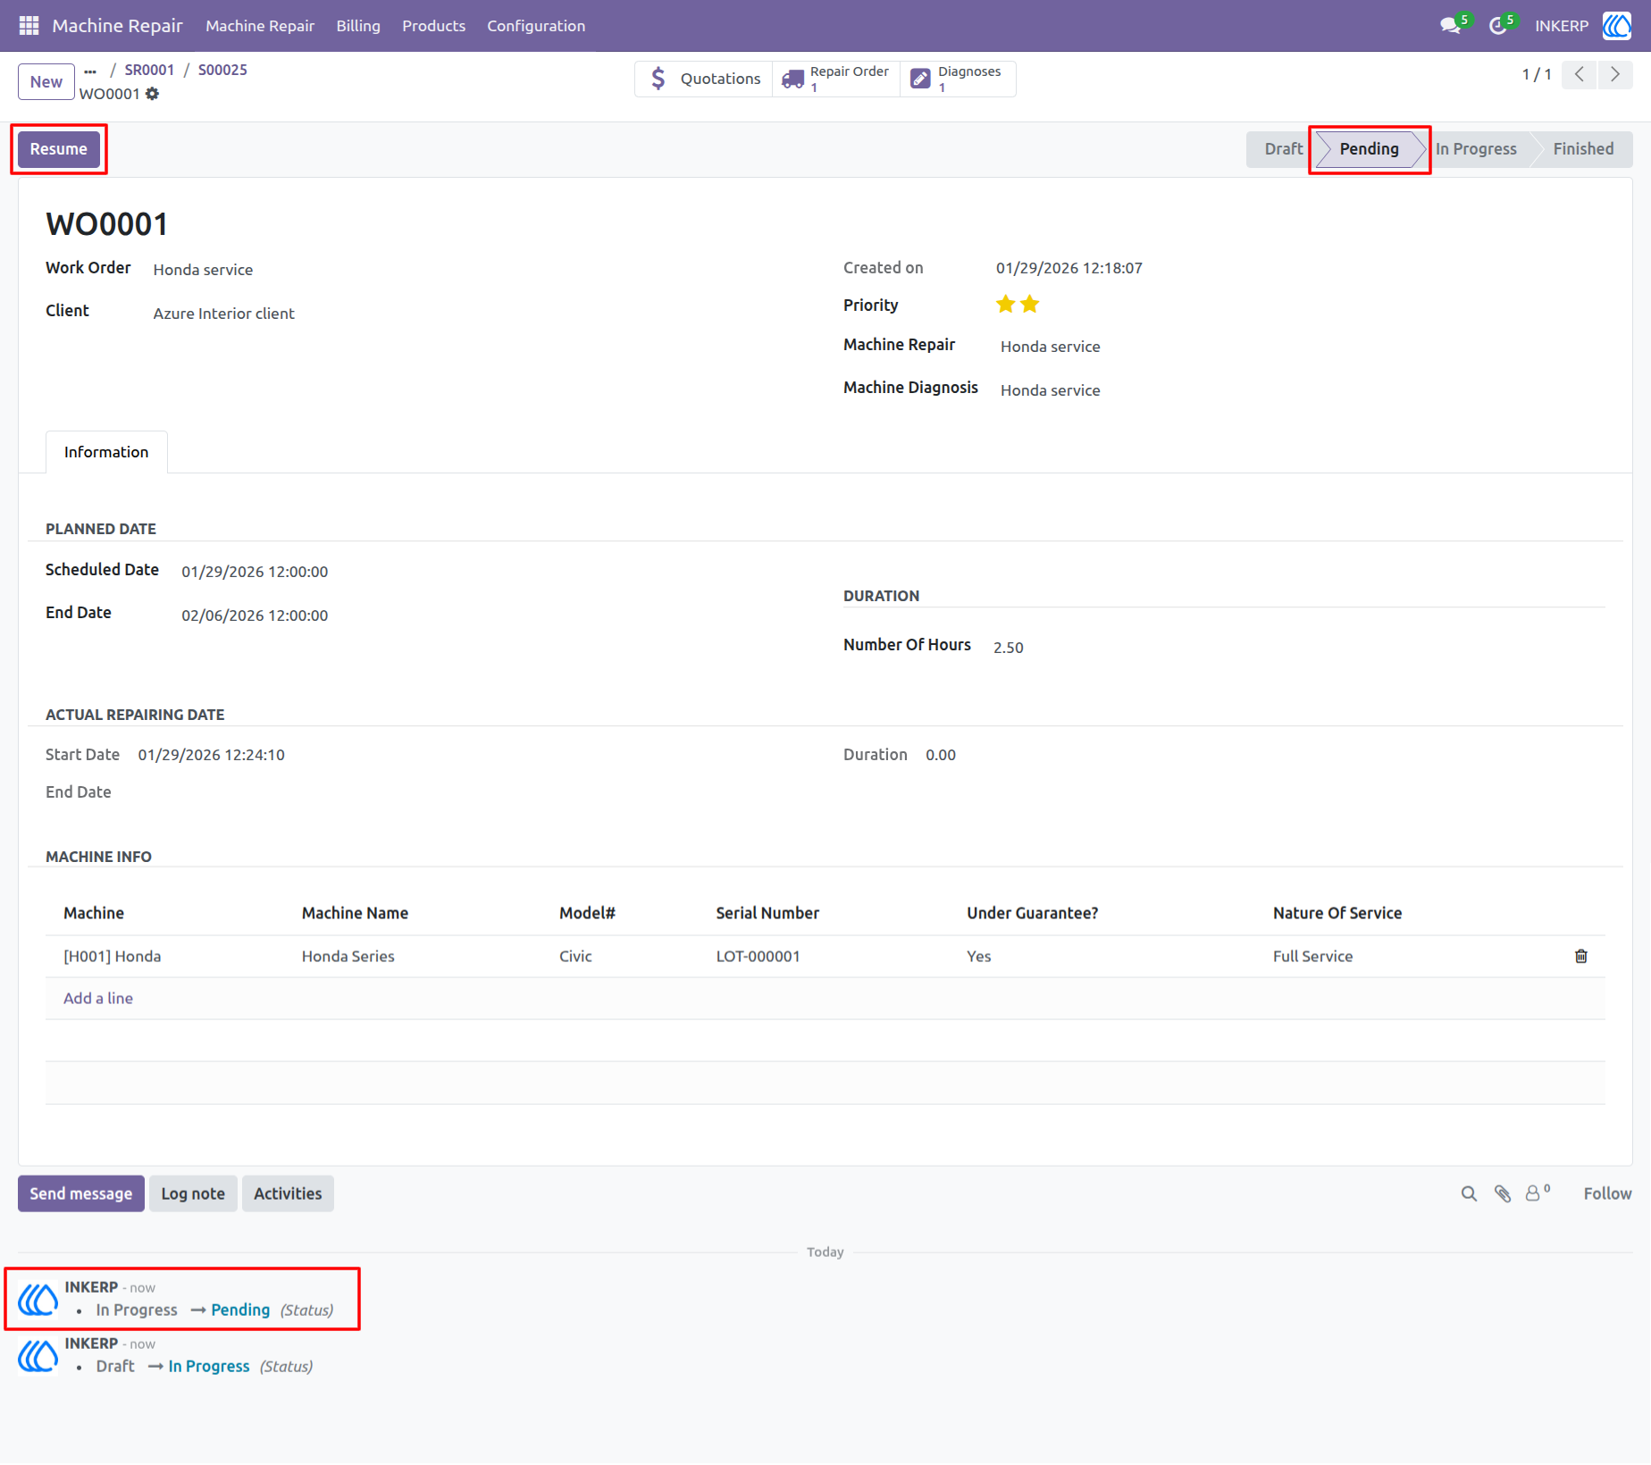Open the followers person icon
Viewport: 1651px width, 1465px height.
pyautogui.click(x=1537, y=1193)
